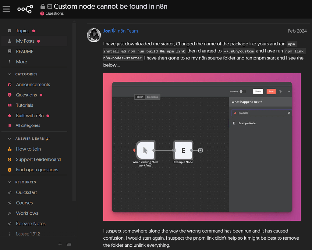Open keyboard shortcuts icon in sidebar
Image resolution: width=312 pixels, height=250 pixels.
[x=69, y=244]
